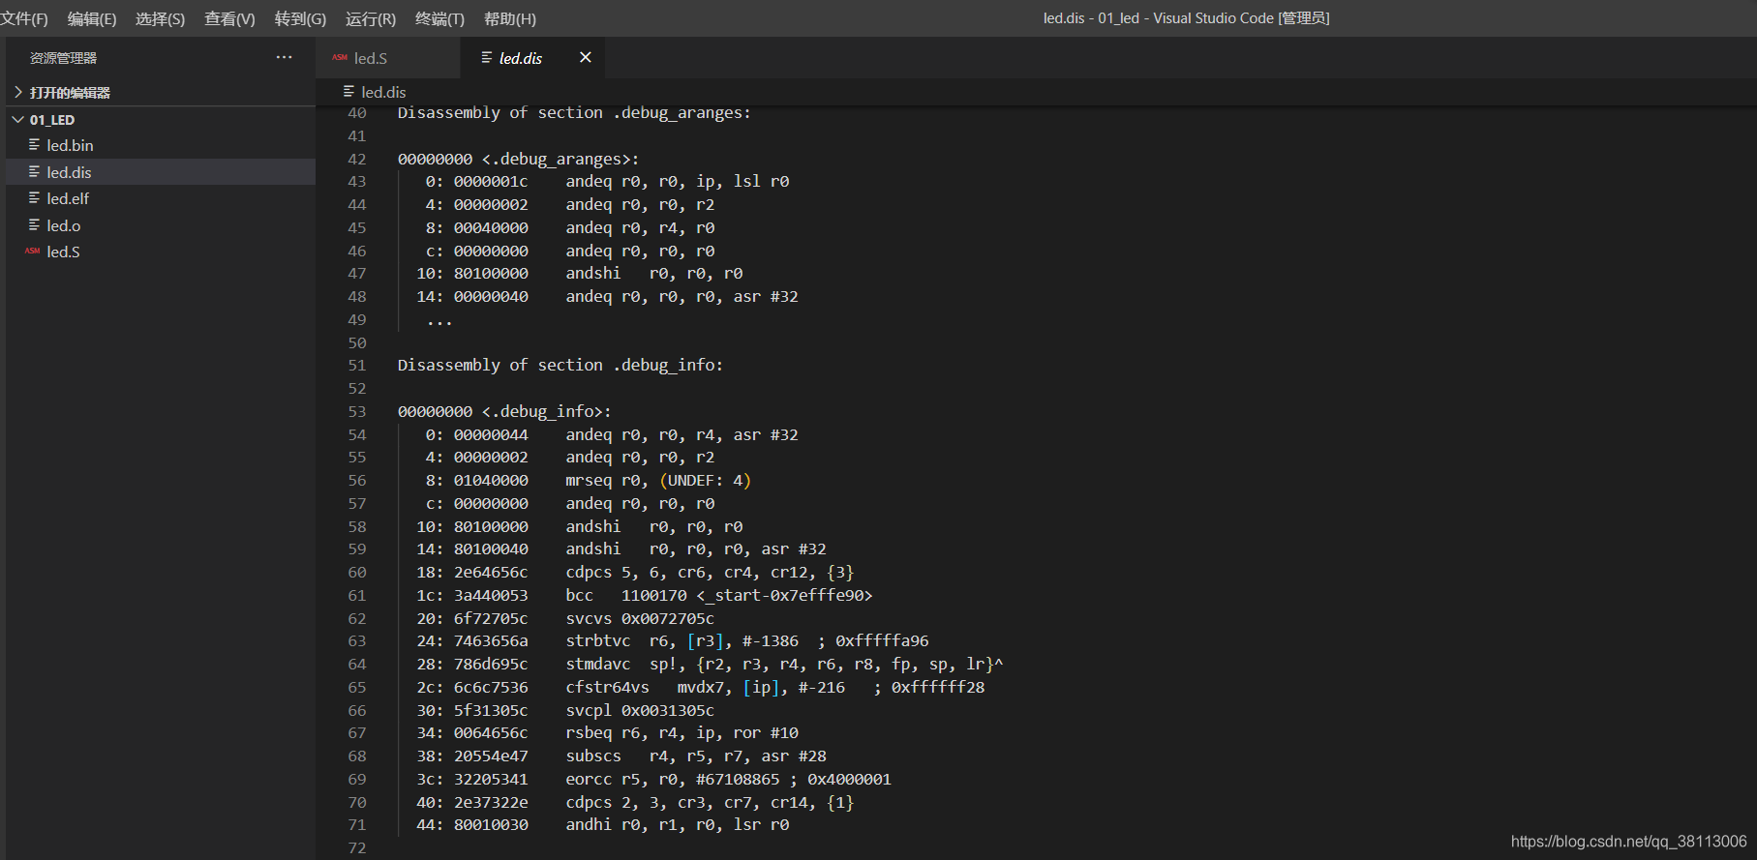Click the 'eorcc r5, r0, #67108865' instruction
Image resolution: width=1757 pixels, height=860 pixels.
pyautogui.click(x=673, y=780)
